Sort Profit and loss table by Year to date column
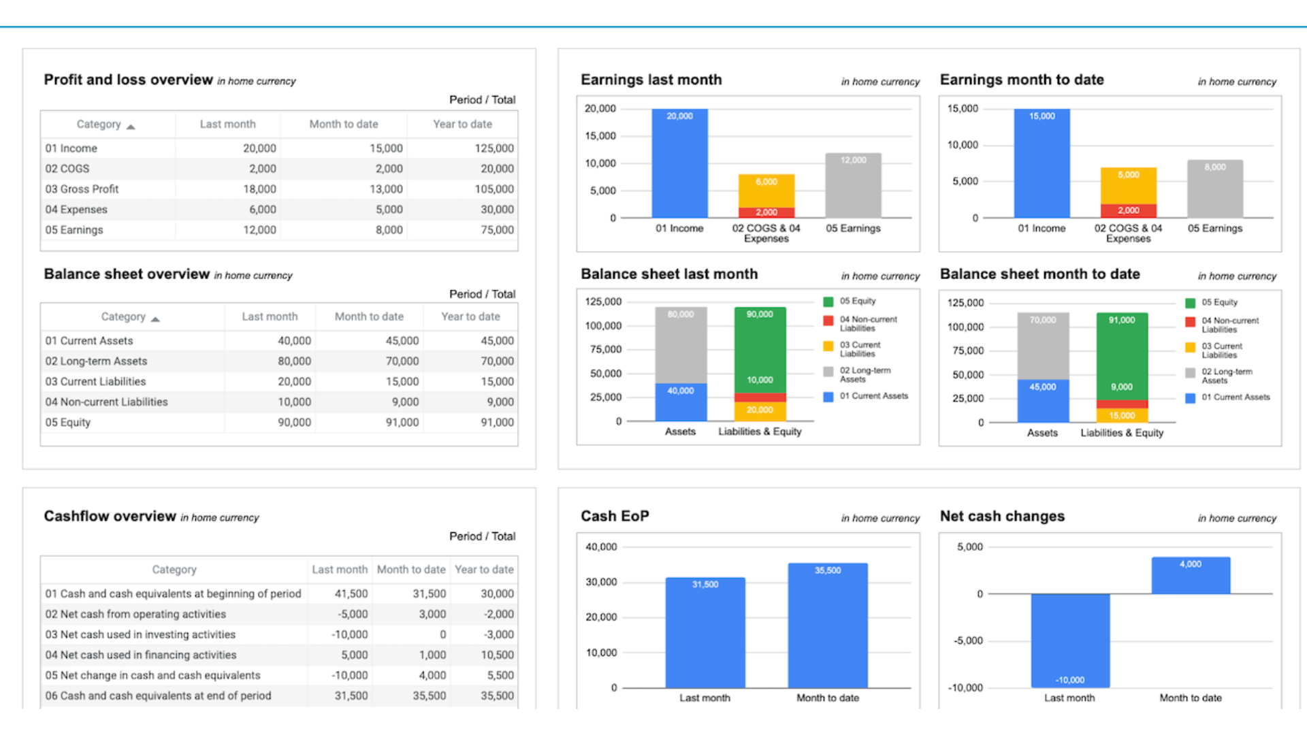 462,124
